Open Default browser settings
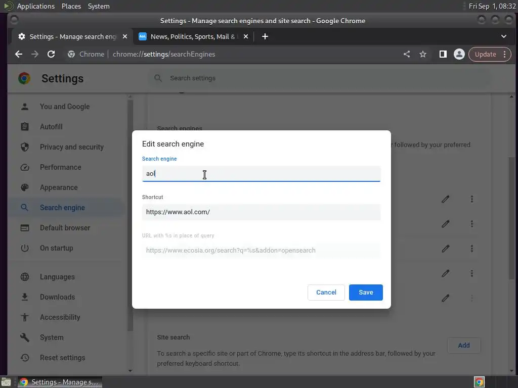Screen dimensions: 518x388 tap(65, 228)
